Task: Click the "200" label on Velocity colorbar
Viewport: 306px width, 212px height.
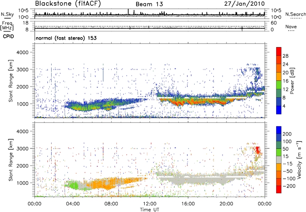Action: 287,134
